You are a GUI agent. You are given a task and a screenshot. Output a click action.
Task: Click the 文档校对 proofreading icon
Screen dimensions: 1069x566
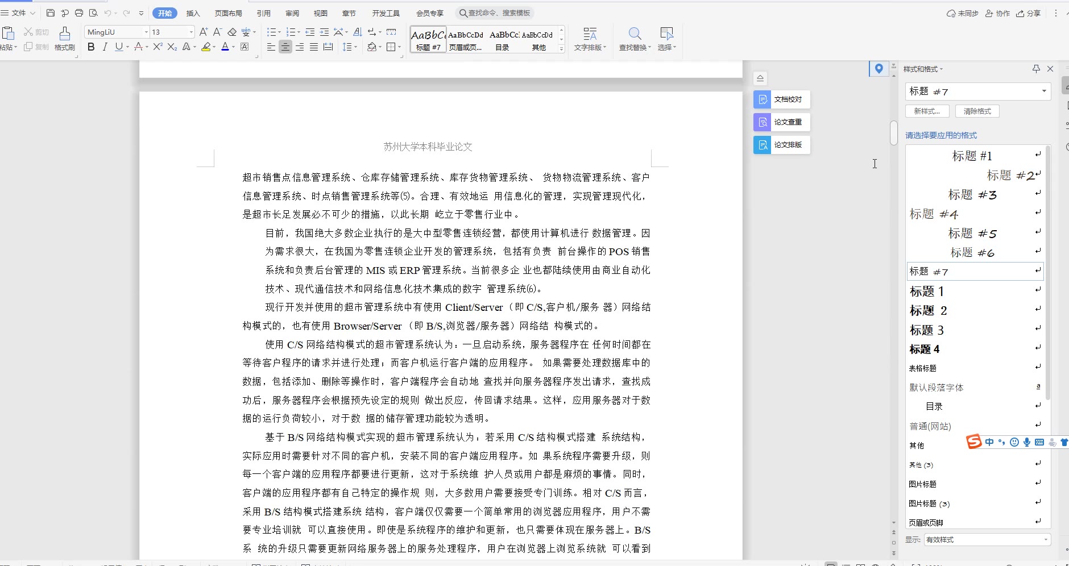[763, 99]
